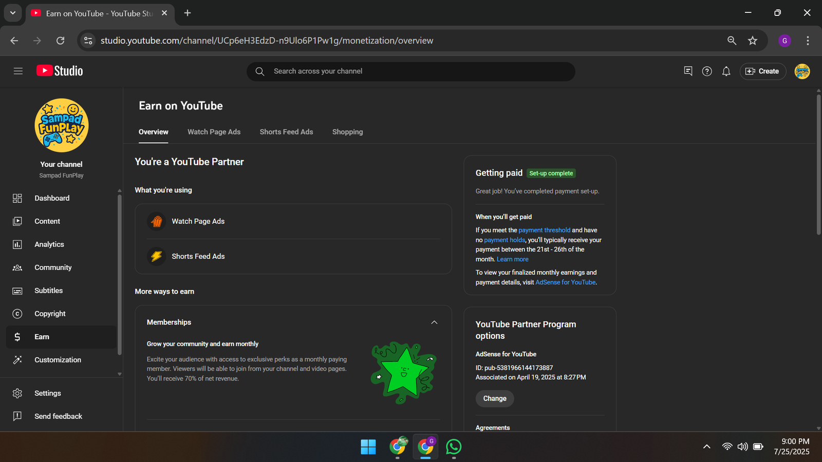Open Content in the sidebar
Screen dimensions: 822x462
61,221
